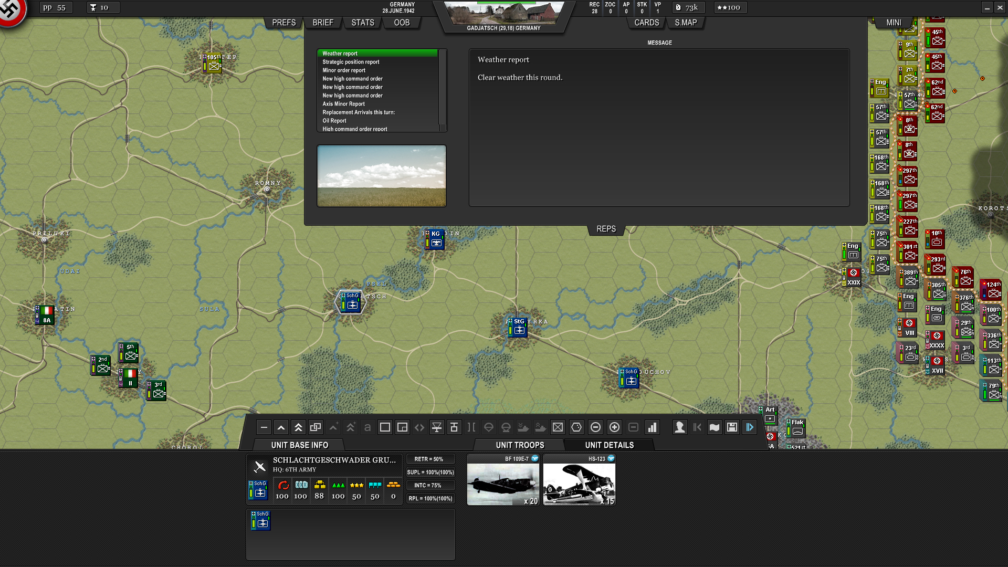Select Replacement Arrivals this turn entry

pos(377,112)
